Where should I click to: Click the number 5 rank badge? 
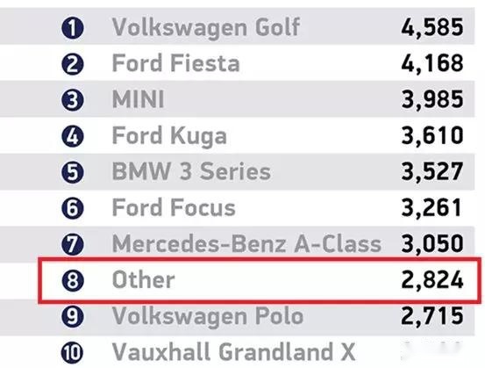pos(73,172)
